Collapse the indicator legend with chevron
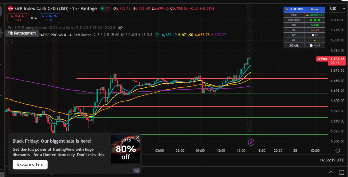The width and height of the screenshot is (348, 177). (12, 42)
